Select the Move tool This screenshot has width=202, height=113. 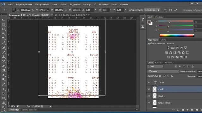tap(3, 20)
